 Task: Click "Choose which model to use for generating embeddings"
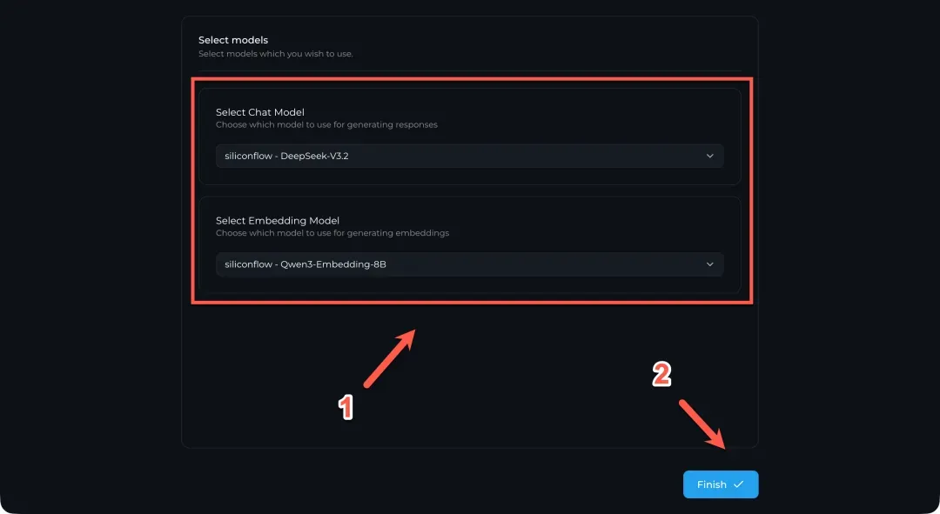tap(332, 233)
